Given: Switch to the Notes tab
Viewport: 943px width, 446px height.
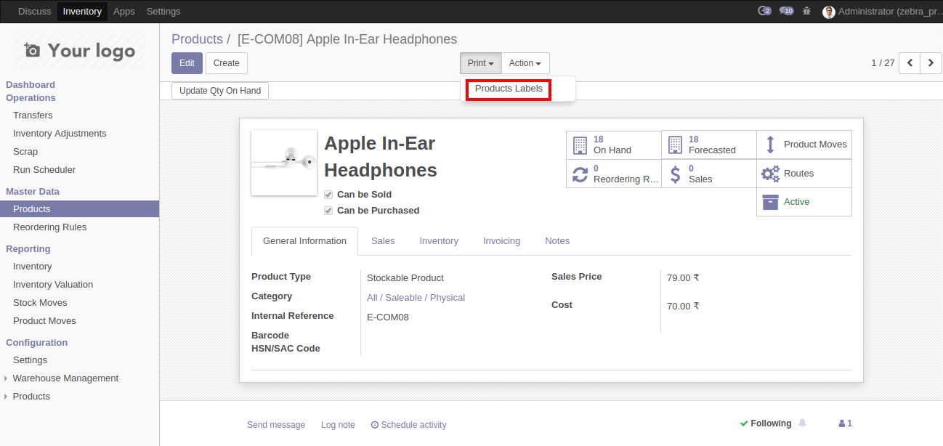Looking at the screenshot, I should [557, 241].
